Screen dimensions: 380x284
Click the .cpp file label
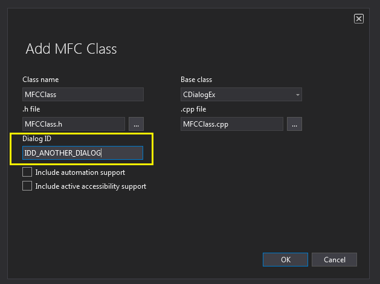(193, 109)
